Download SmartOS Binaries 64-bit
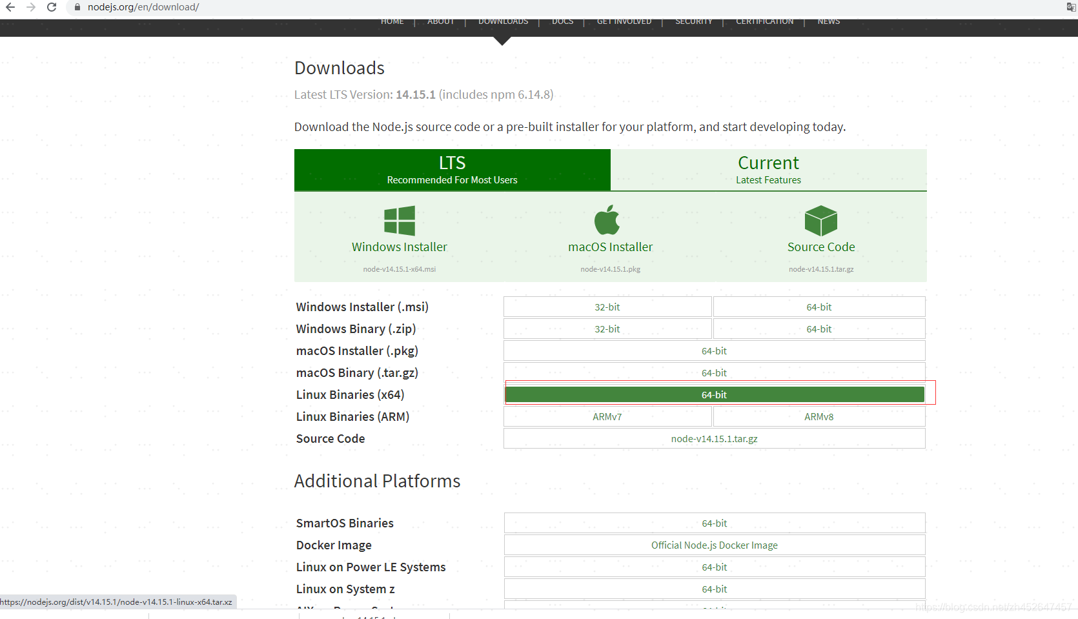 (715, 523)
